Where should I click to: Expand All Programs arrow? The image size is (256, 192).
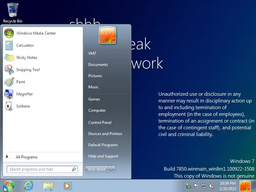pyautogui.click(x=7, y=157)
